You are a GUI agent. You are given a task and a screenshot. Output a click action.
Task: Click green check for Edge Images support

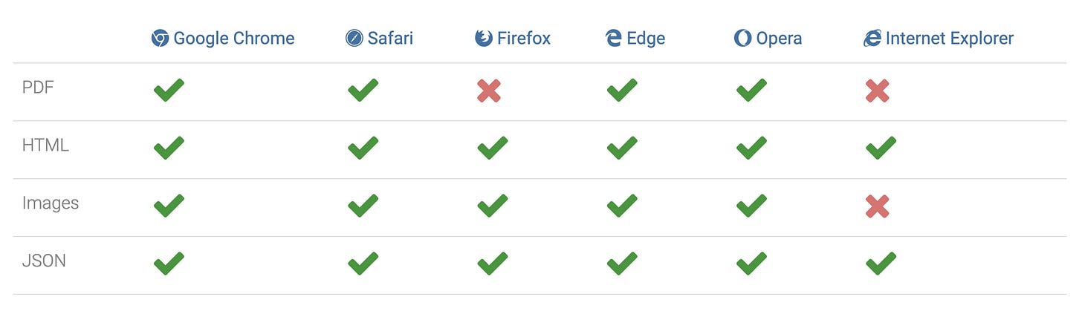pos(622,206)
